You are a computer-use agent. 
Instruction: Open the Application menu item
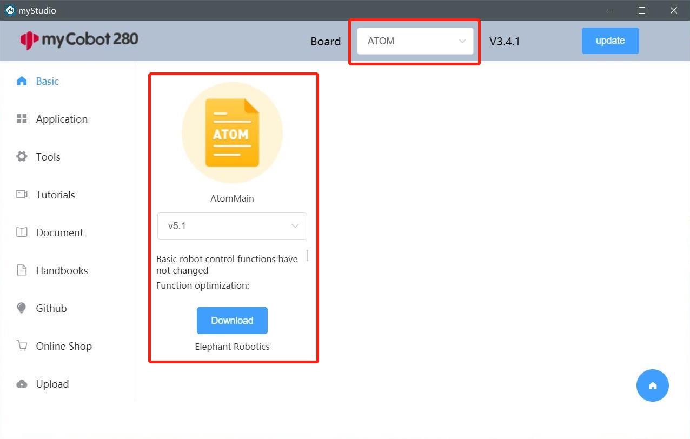[x=62, y=119]
